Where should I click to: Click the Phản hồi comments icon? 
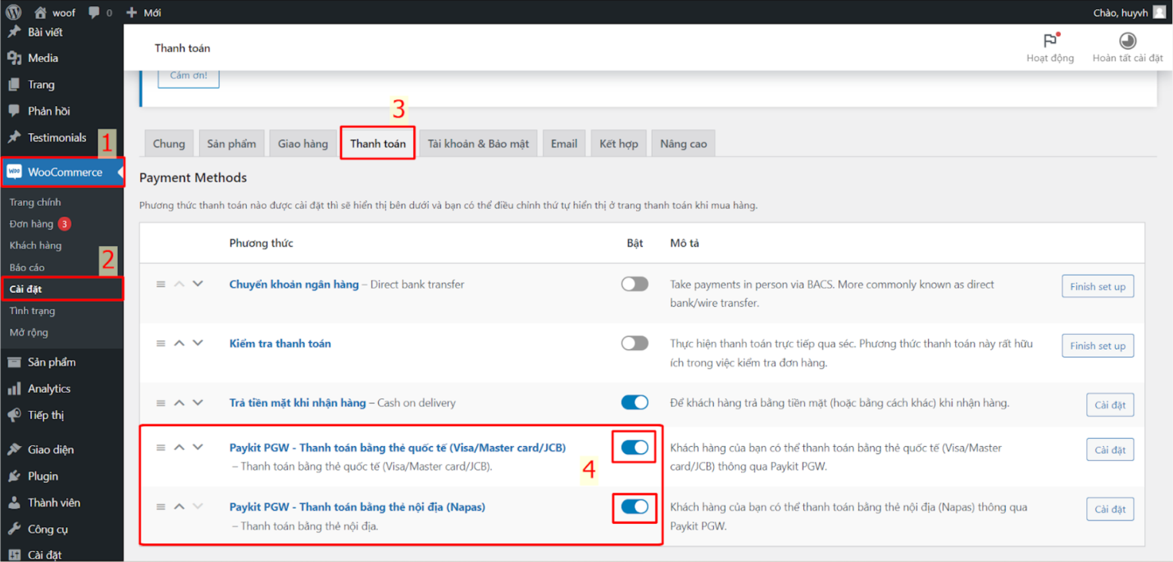click(x=14, y=111)
